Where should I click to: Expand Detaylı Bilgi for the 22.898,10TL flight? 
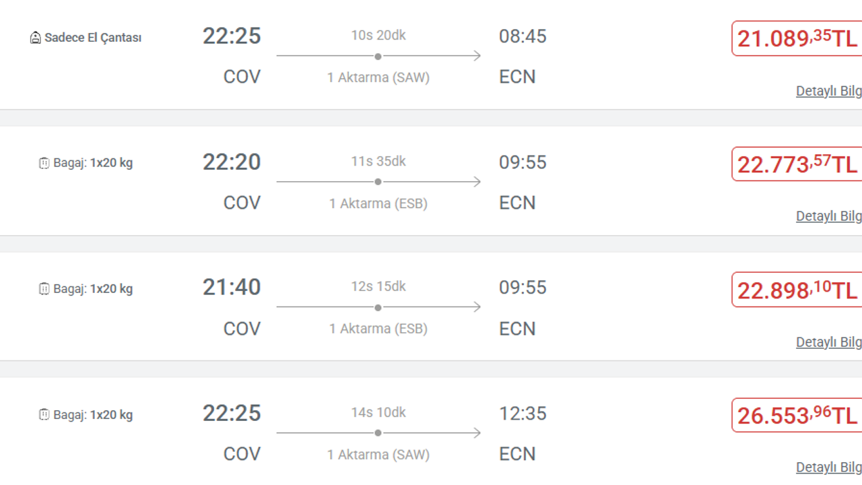coord(829,342)
